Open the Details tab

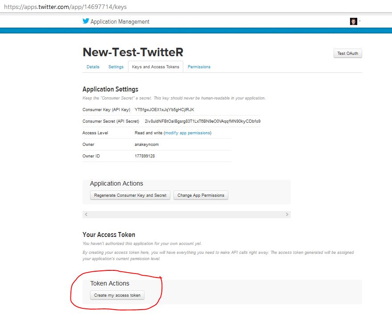93,67
